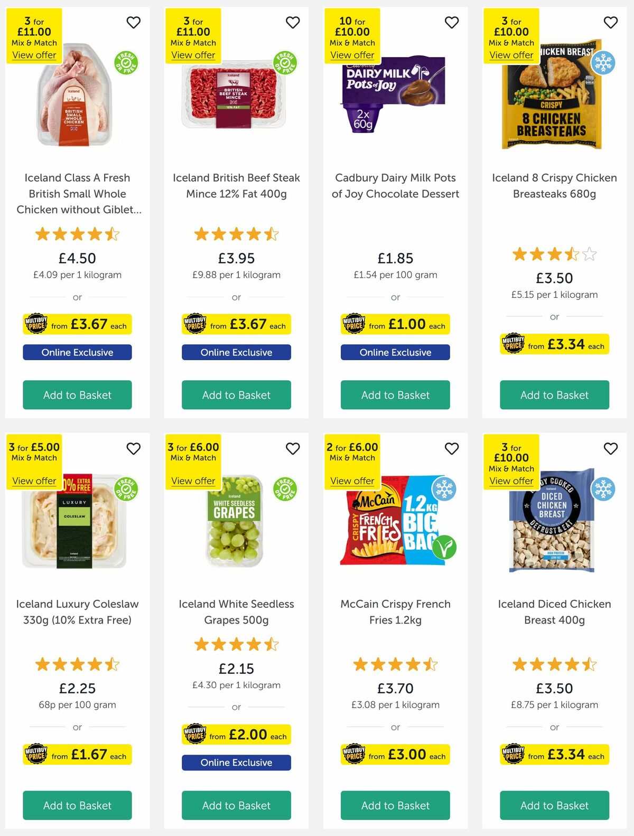Favourite the Cadbury Pots of Joy with heart icon
Viewport: 634px width, 836px height.
pos(452,22)
